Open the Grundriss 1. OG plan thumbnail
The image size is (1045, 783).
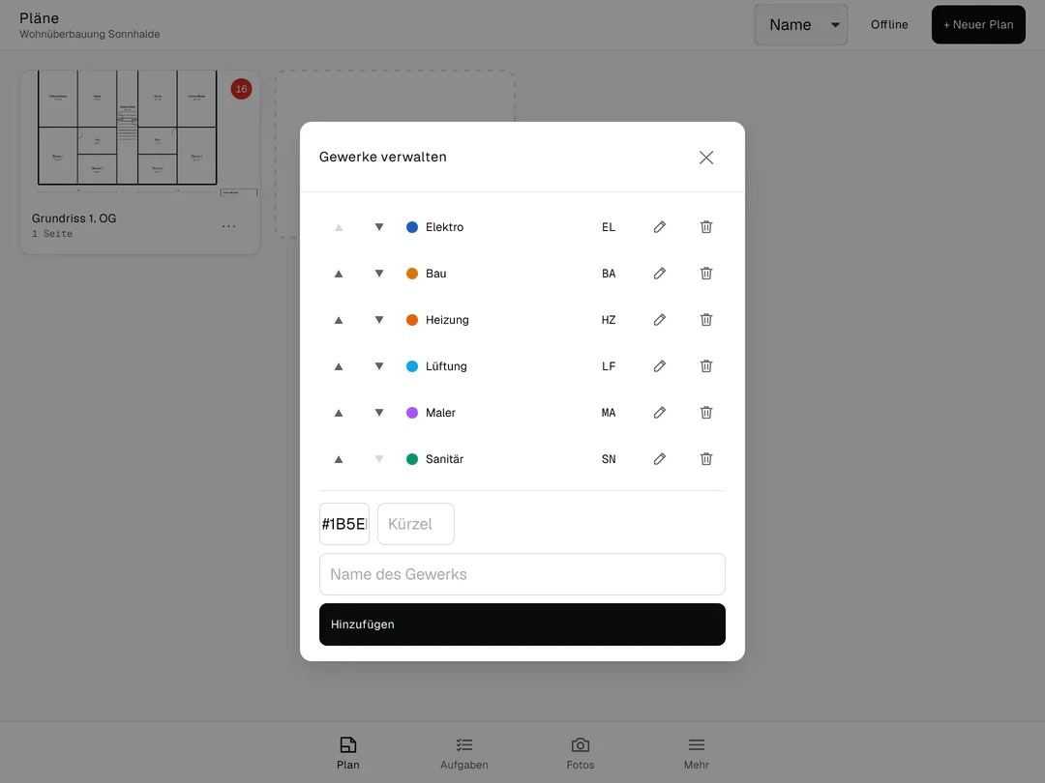point(140,132)
